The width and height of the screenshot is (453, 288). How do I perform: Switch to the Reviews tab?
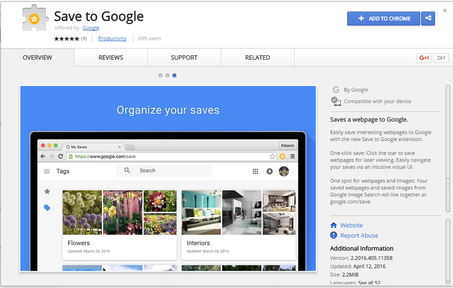(x=111, y=57)
